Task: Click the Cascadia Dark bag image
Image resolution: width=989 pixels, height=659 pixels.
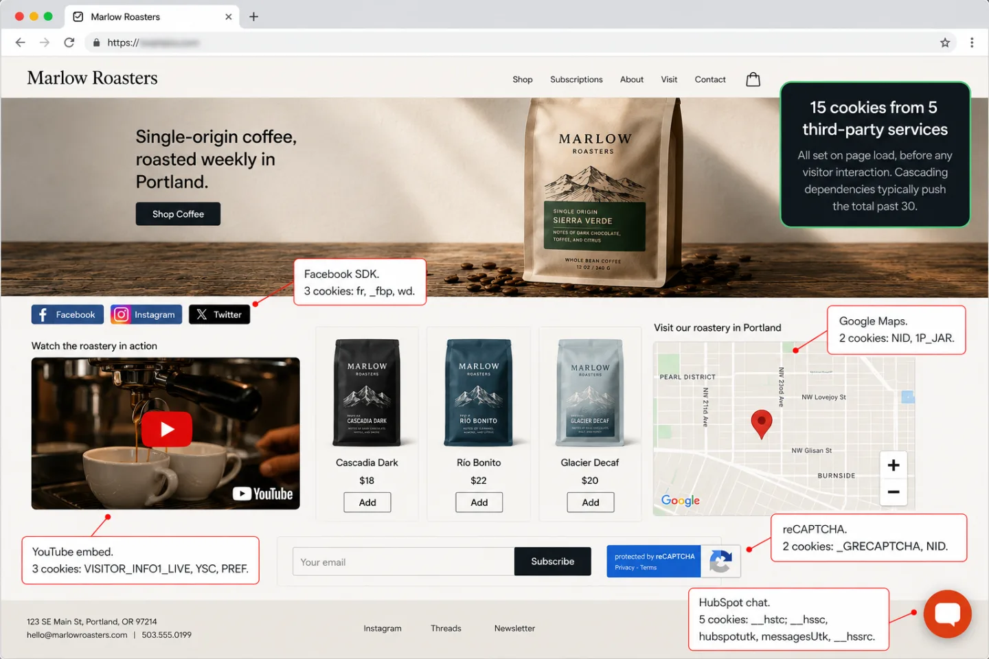Action: (367, 393)
